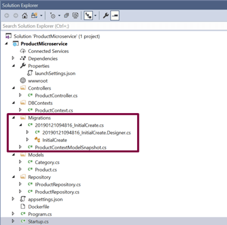Open the Sync with Active Document dropdown arrow

tap(95, 15)
